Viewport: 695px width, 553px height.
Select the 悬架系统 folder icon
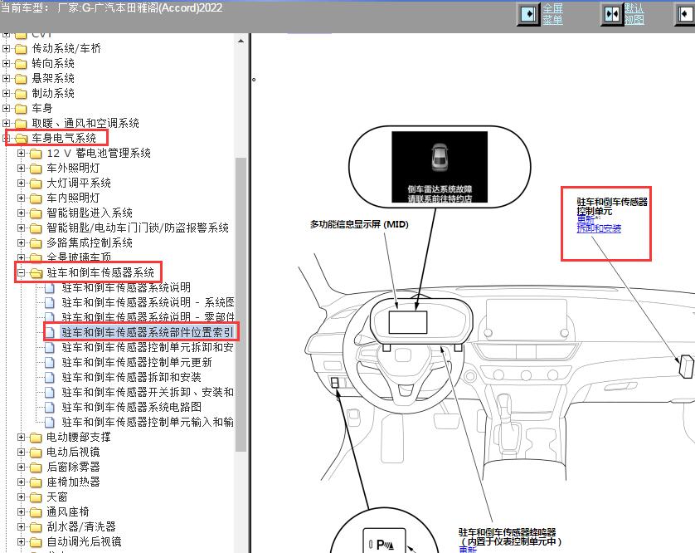point(21,79)
